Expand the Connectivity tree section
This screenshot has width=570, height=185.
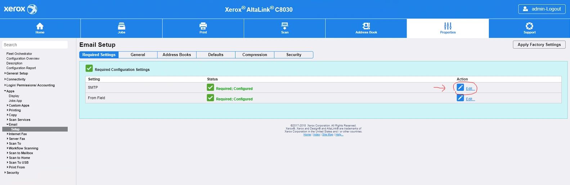coord(16,79)
